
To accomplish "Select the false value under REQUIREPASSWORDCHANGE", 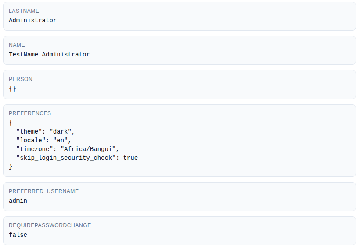I will (x=18, y=235).
